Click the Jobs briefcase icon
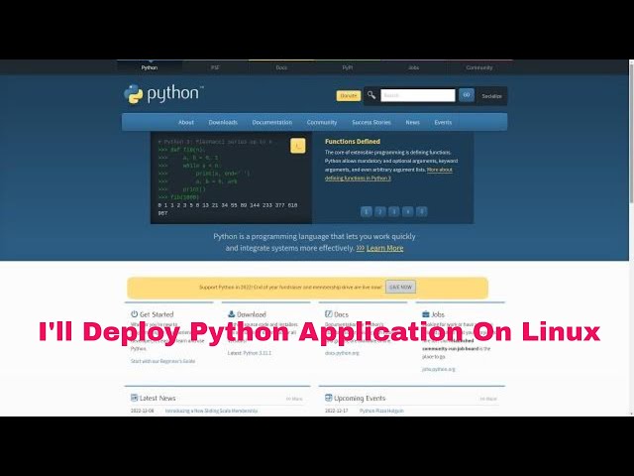Screen dimensions: 634x476 (x=425, y=313)
